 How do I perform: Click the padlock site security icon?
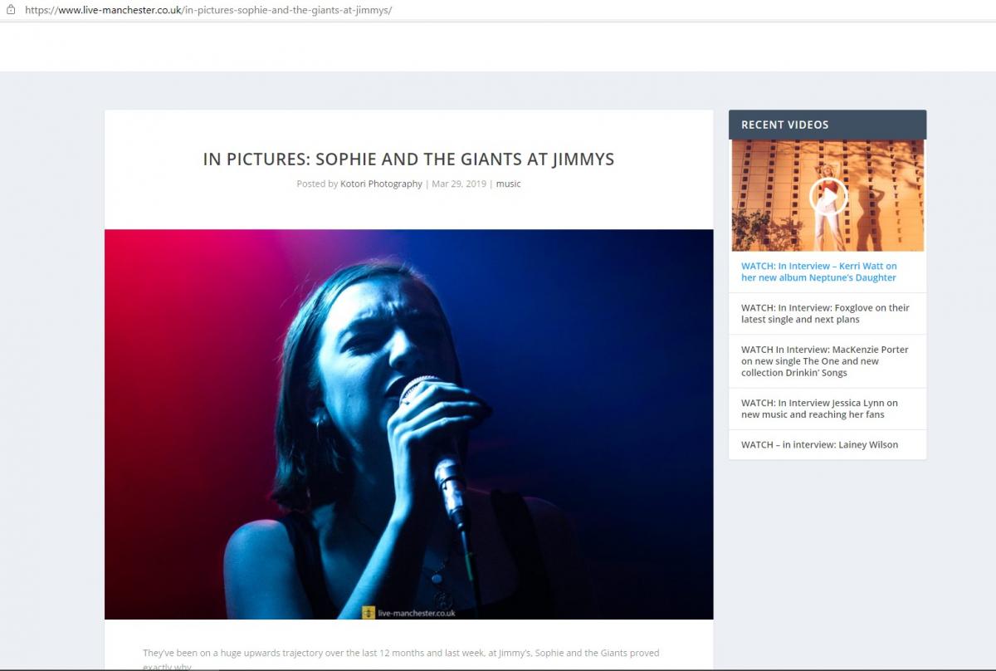click(11, 10)
